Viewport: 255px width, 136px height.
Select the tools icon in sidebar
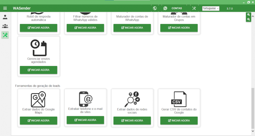pyautogui.click(x=5, y=35)
